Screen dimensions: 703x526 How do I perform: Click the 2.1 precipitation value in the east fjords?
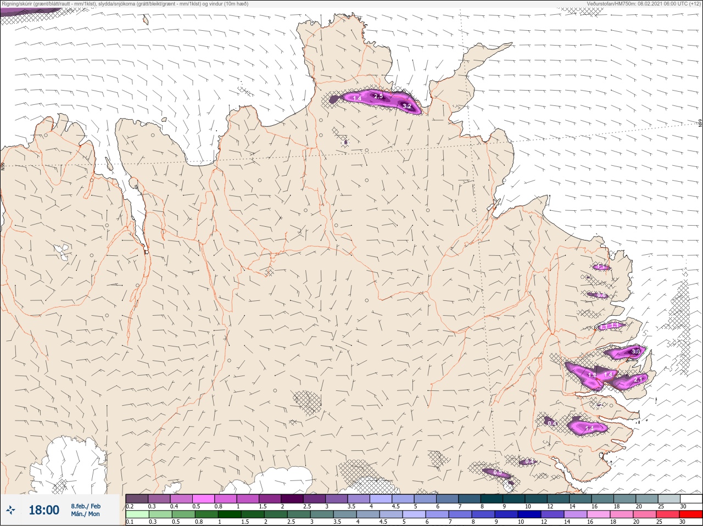coord(638,379)
